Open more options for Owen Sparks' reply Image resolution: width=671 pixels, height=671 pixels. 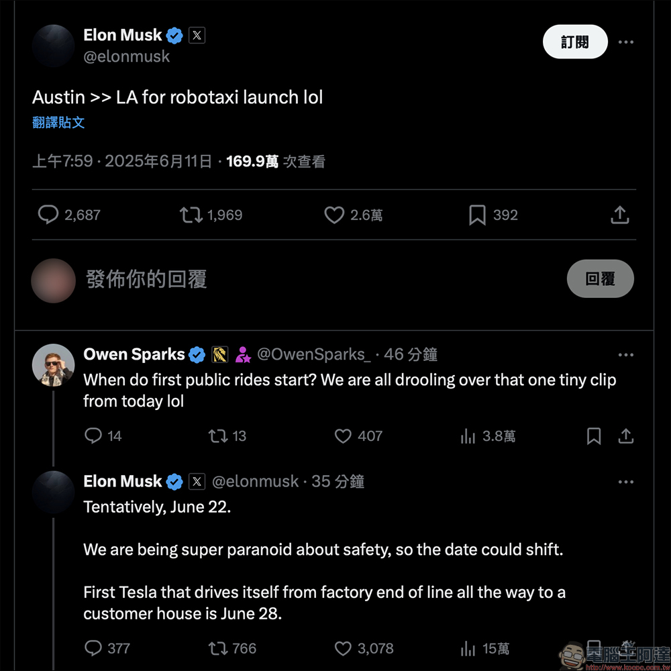click(x=625, y=355)
